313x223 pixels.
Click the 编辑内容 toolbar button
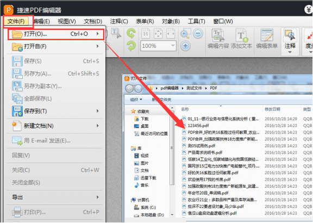tap(218, 39)
